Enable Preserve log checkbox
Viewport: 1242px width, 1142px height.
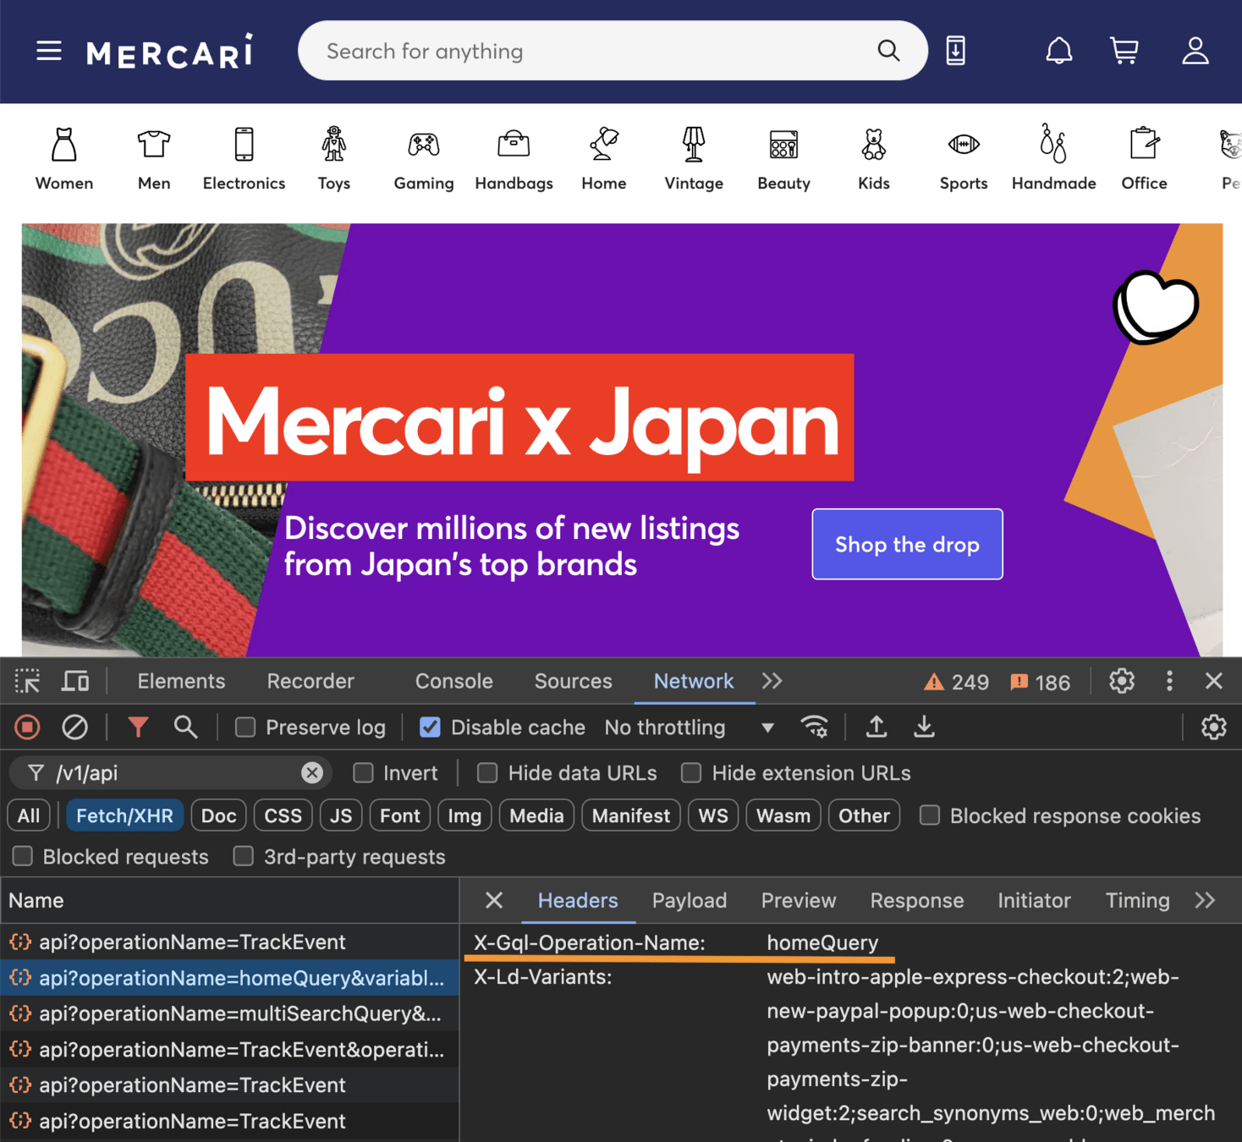coord(245,727)
